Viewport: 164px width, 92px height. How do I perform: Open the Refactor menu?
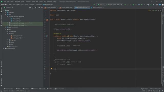click(28, 2)
